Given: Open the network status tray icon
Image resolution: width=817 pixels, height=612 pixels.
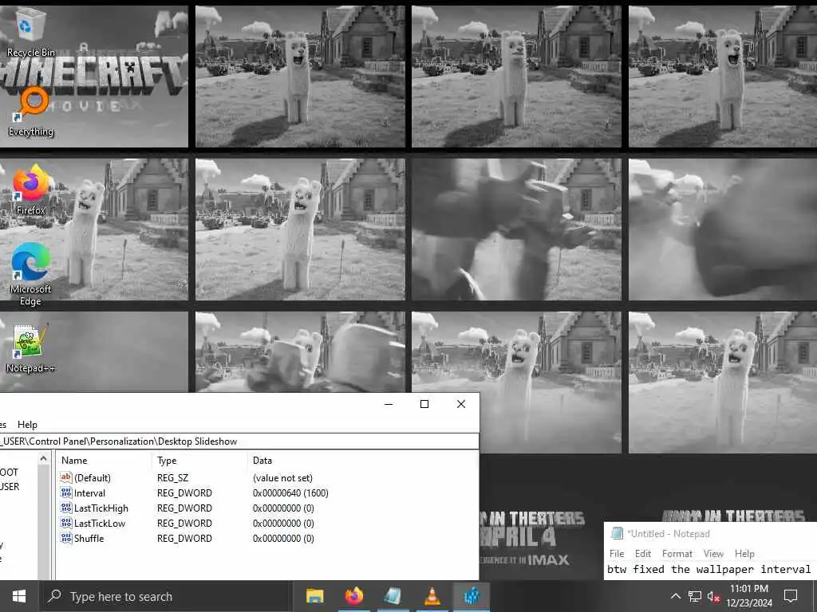Looking at the screenshot, I should click(695, 596).
